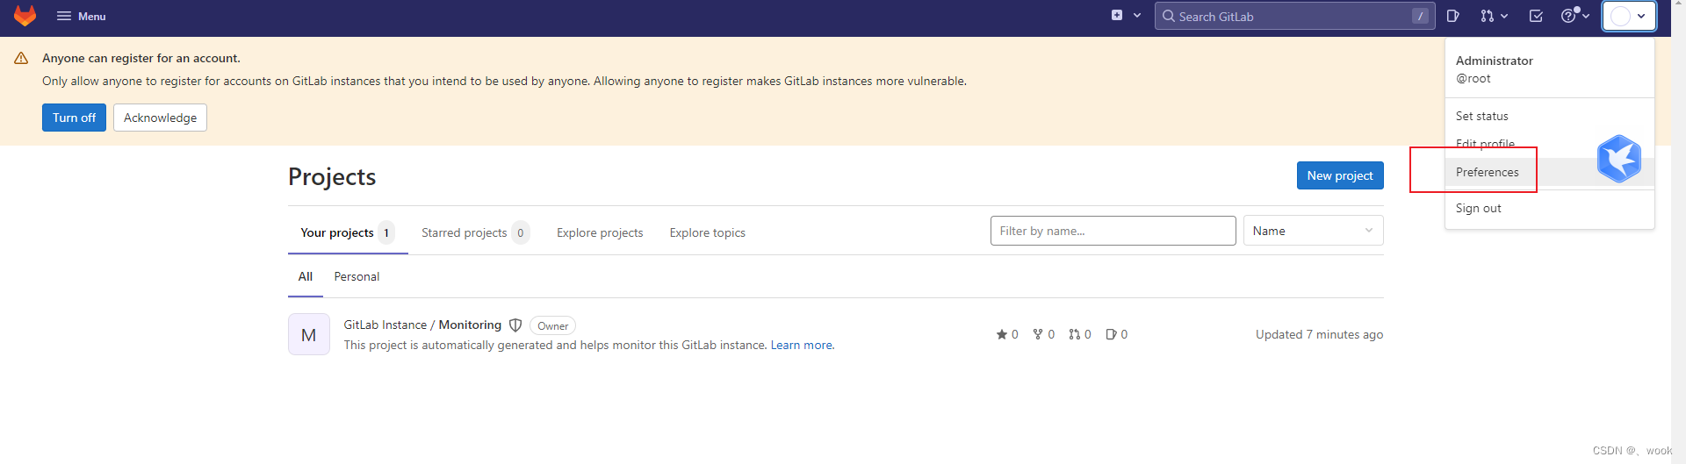This screenshot has height=464, width=1686.
Task: Open the Help question mark icon
Action: pyautogui.click(x=1568, y=16)
